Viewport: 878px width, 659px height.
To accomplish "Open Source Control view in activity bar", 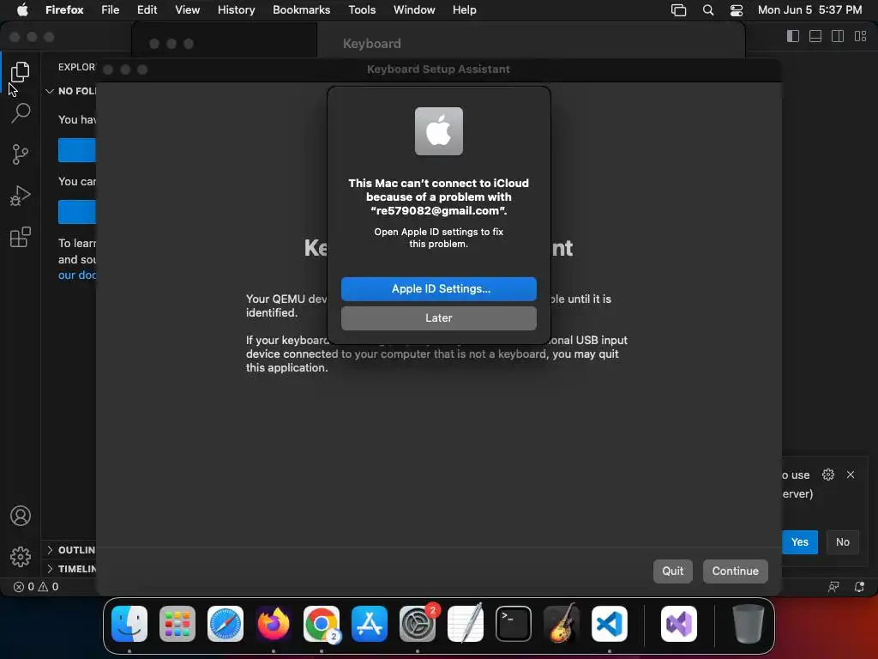I will 21,154.
